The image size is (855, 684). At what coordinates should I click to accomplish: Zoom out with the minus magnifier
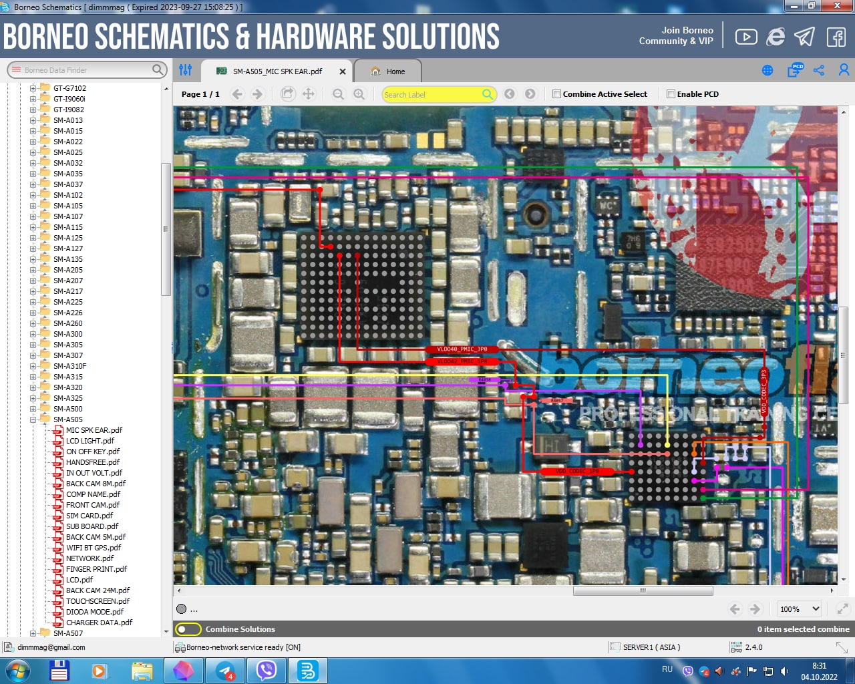[x=339, y=94]
